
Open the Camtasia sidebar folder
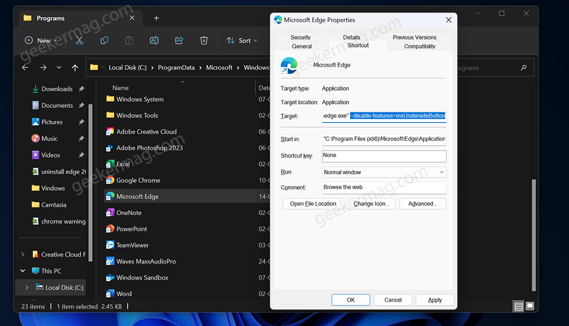pyautogui.click(x=53, y=204)
